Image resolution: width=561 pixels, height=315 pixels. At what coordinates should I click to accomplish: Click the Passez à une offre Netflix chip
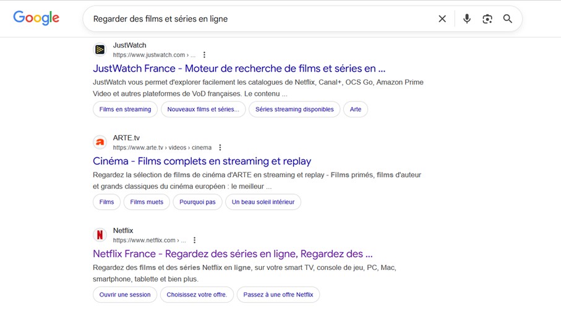click(x=278, y=295)
